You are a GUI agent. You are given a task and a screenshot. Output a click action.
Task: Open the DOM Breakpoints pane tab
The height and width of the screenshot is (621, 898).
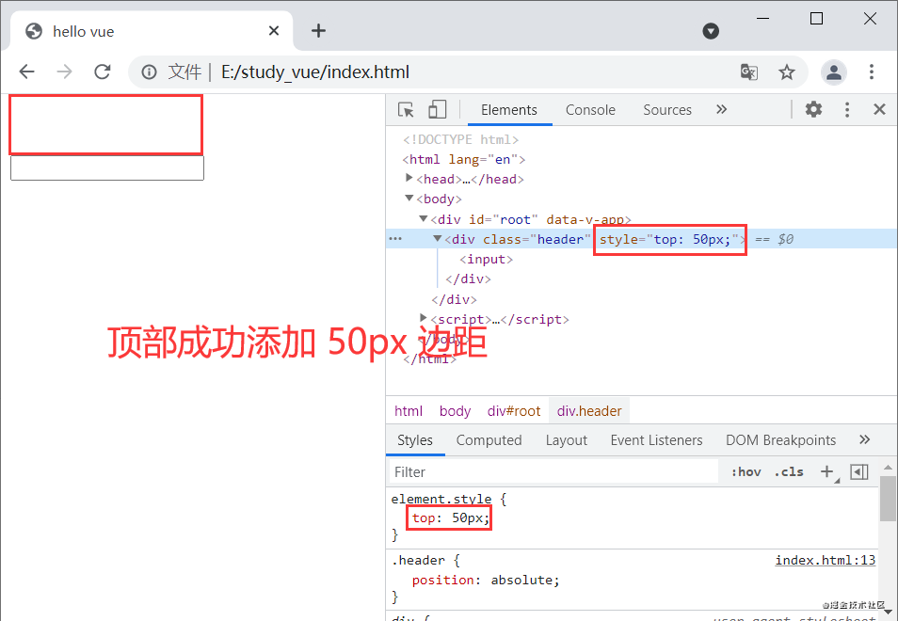click(x=780, y=440)
